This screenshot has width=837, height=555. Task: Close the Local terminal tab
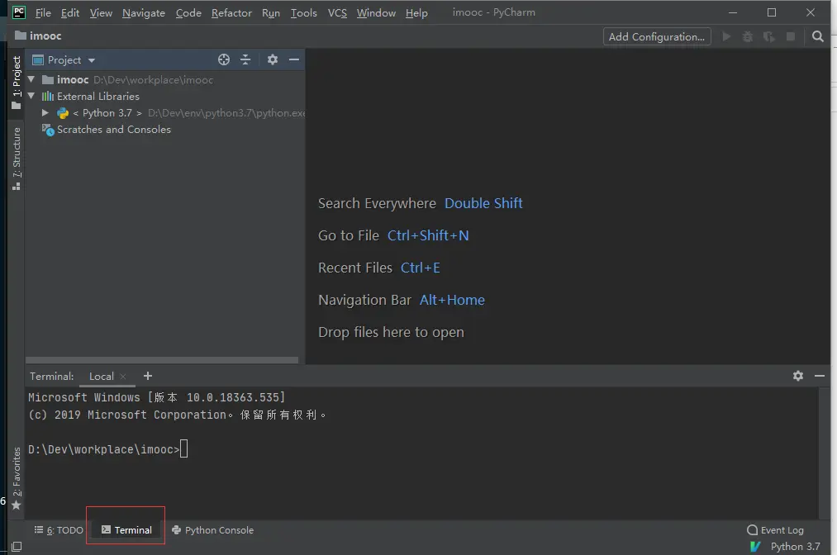pos(123,377)
